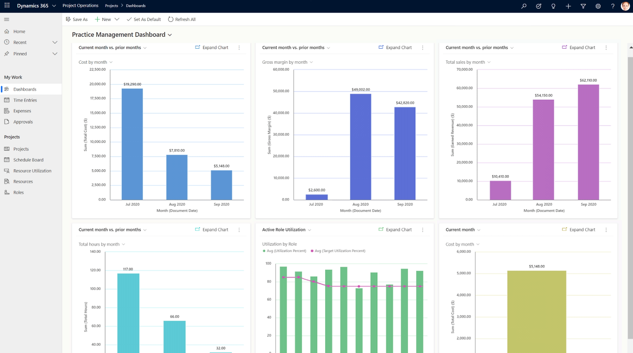Click the advanced find filter icon
633x353 pixels.
point(583,6)
